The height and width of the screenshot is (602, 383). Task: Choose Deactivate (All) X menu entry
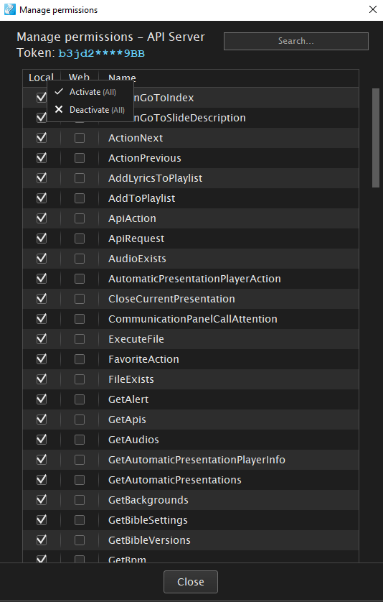click(90, 110)
